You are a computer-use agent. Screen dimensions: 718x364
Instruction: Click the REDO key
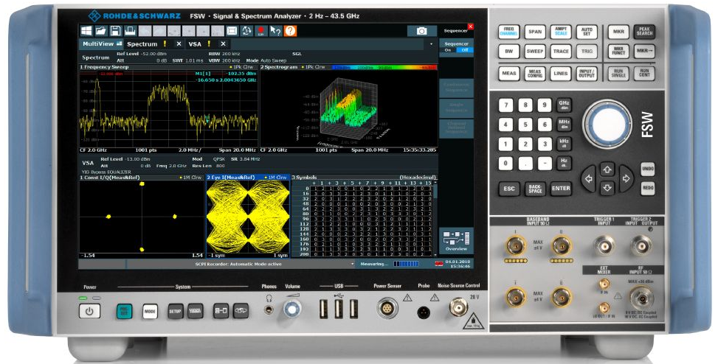tap(647, 188)
